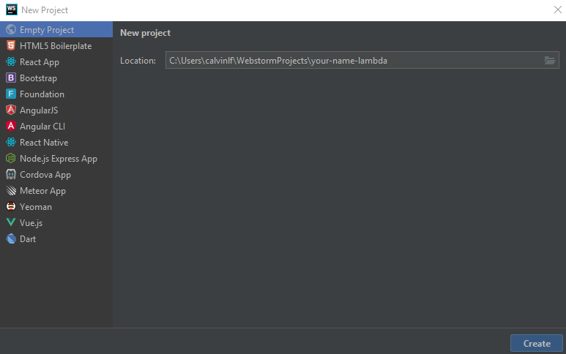Click the React App atom icon

(11, 61)
